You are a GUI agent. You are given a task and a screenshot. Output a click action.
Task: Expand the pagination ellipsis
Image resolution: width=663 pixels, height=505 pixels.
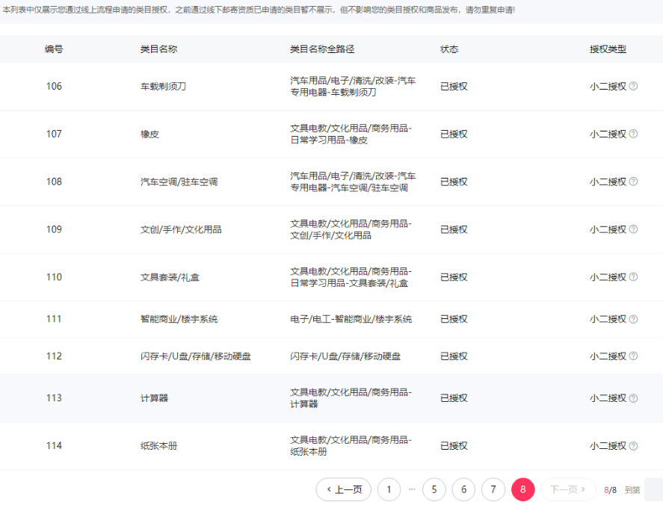click(412, 489)
